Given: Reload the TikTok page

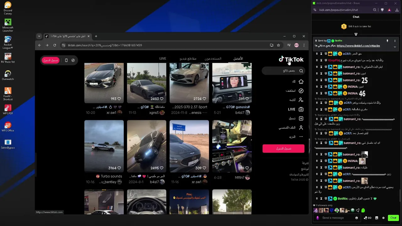Looking at the screenshot, I should tap(55, 45).
